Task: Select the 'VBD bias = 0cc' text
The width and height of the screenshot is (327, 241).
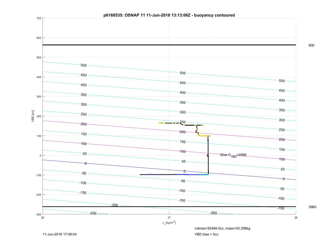Action: (206, 234)
